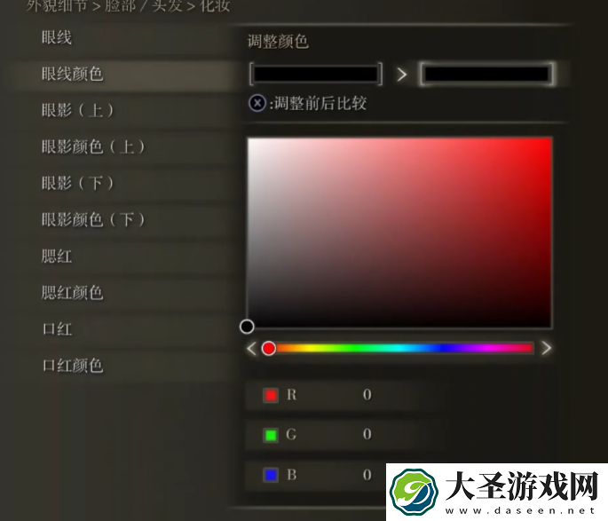
Task: Click the green G channel square icon
Action: (x=271, y=435)
